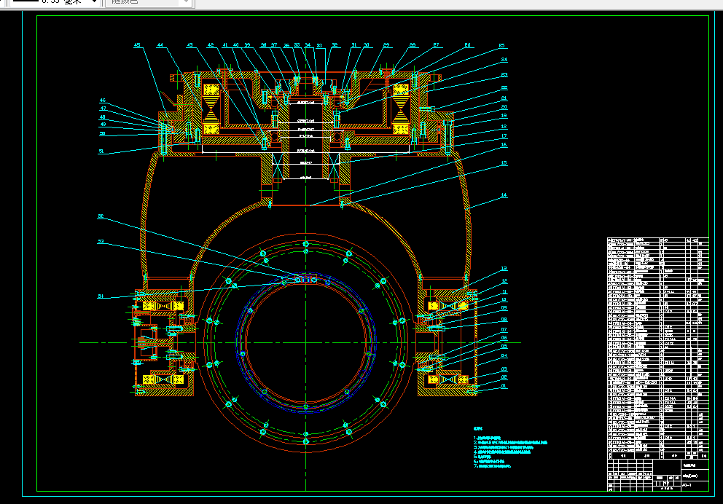Select balloon number 09 label
The height and width of the screenshot is (504, 723).
[x=504, y=308]
